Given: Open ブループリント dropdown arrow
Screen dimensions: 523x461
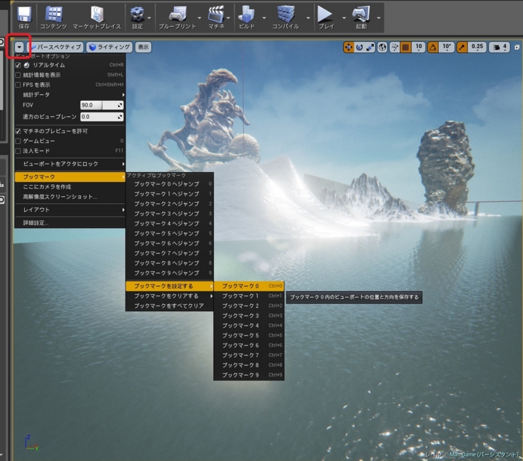Looking at the screenshot, I should tap(199, 18).
